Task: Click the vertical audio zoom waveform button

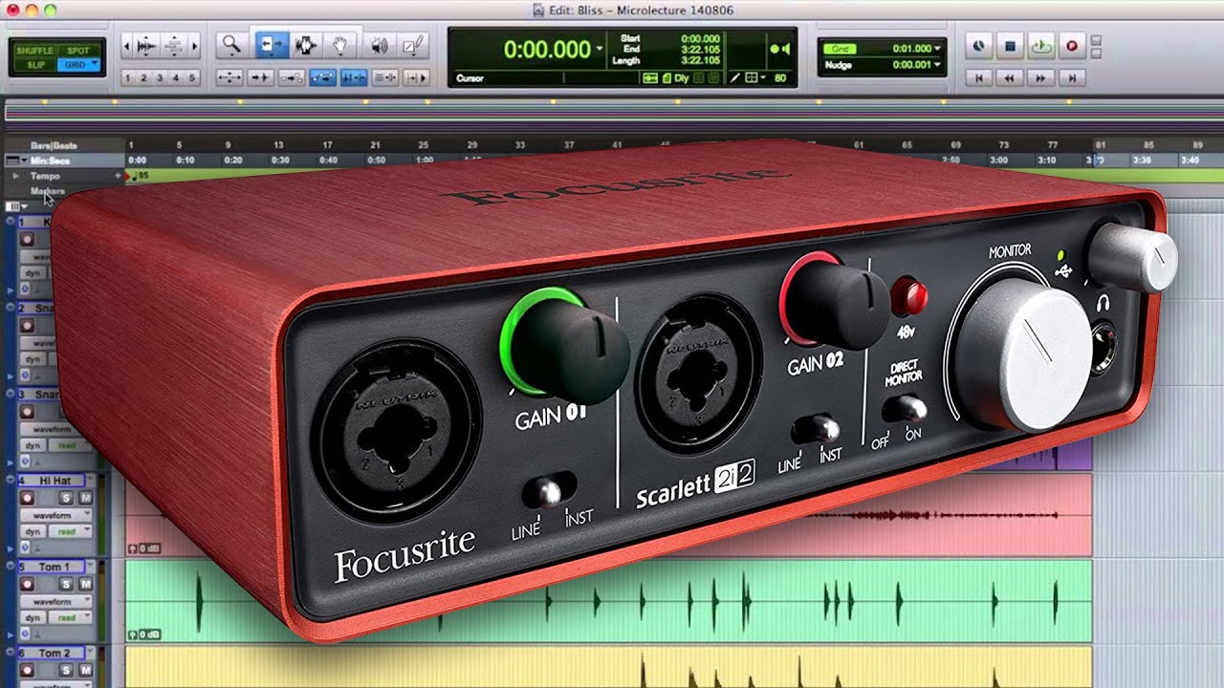Action: pos(146,45)
